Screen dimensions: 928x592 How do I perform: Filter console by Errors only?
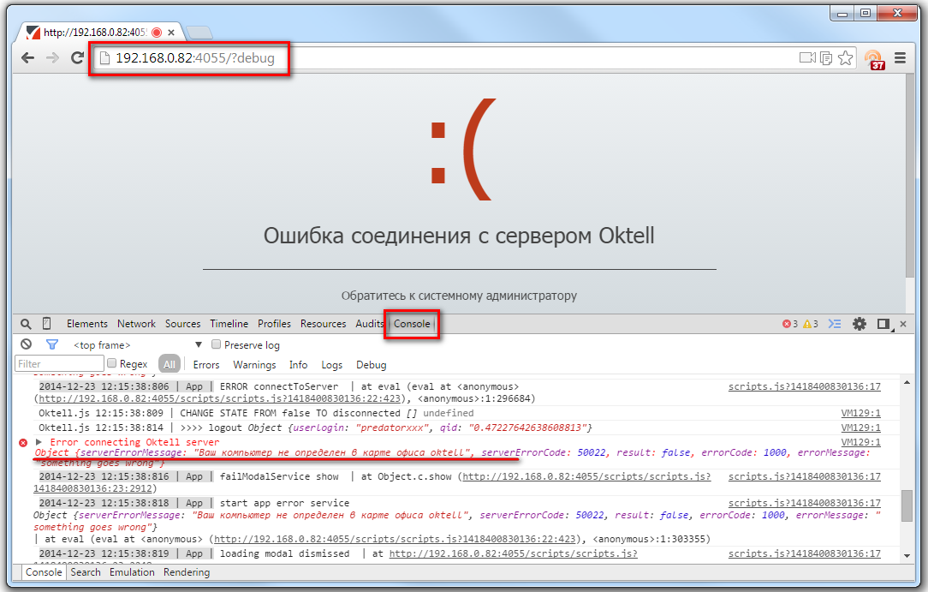tap(206, 364)
